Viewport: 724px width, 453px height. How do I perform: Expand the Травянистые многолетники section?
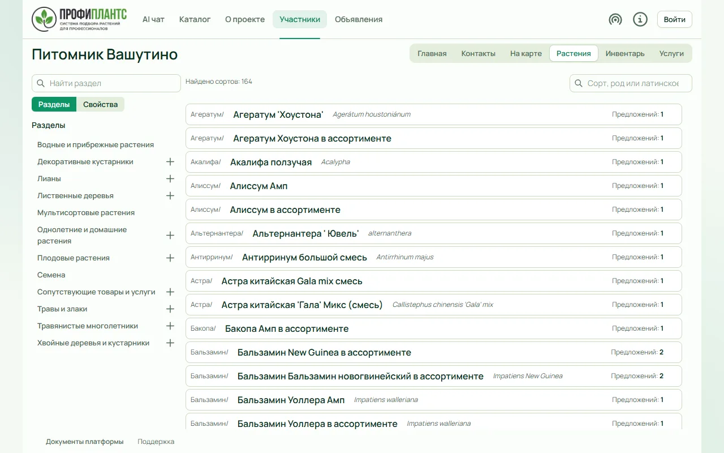tap(170, 326)
